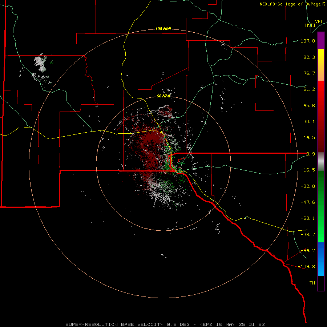Click the gray segment of the color bar
This screenshot has height=327, width=327.
point(321,161)
